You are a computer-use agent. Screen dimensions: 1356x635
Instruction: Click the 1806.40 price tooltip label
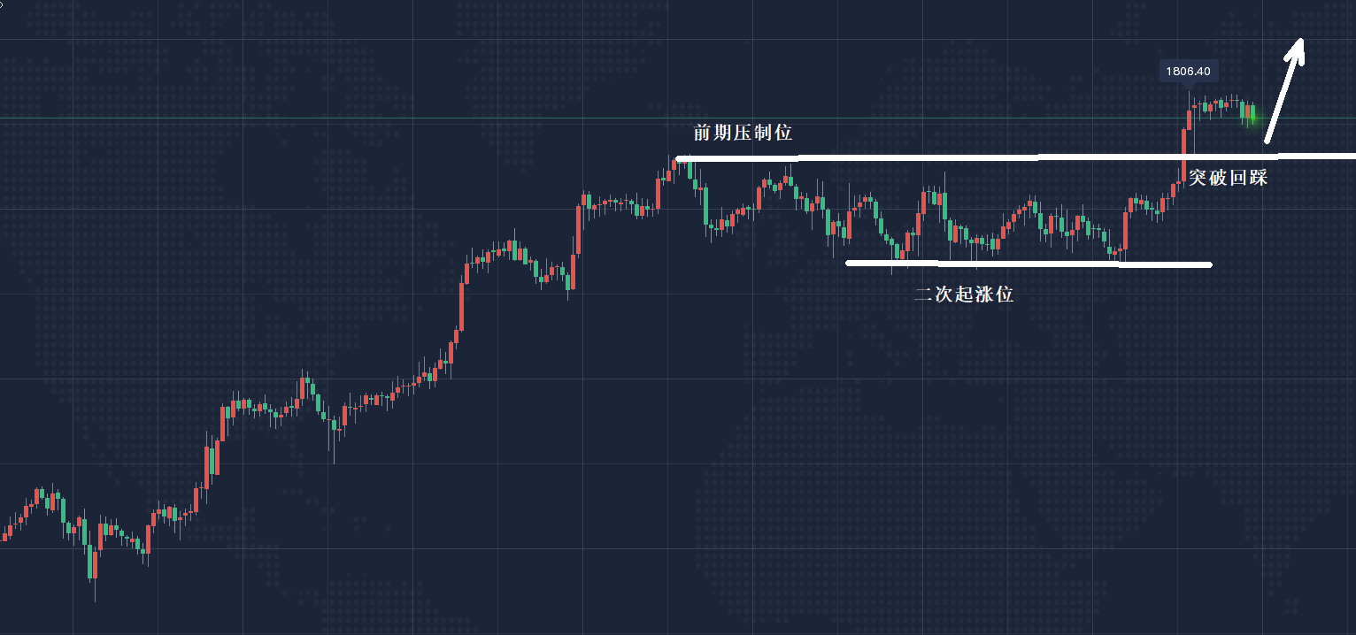(1187, 71)
